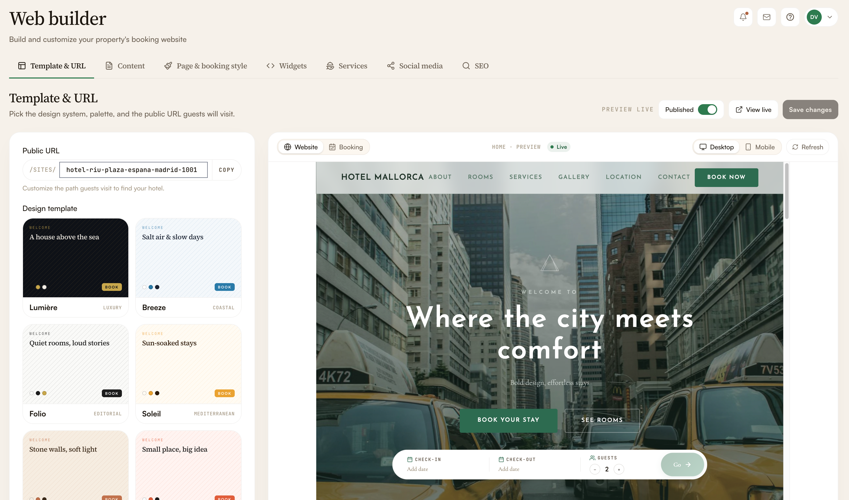The height and width of the screenshot is (500, 849).
Task: Pick the black swatch on Folio card
Action: tap(38, 393)
